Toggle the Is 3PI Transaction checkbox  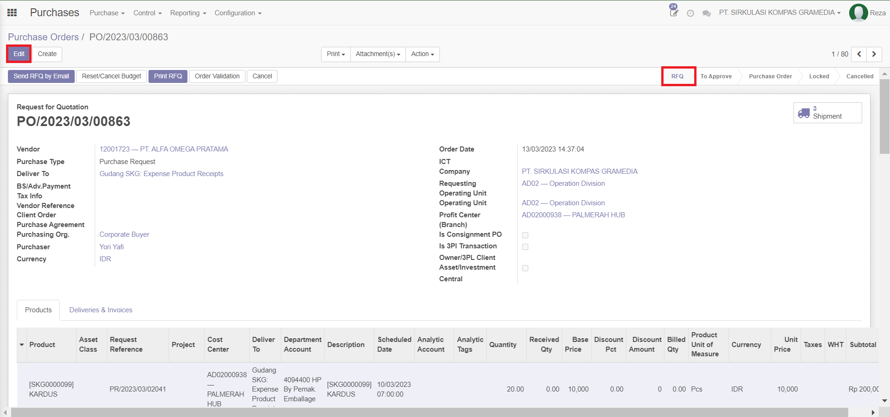(x=525, y=247)
